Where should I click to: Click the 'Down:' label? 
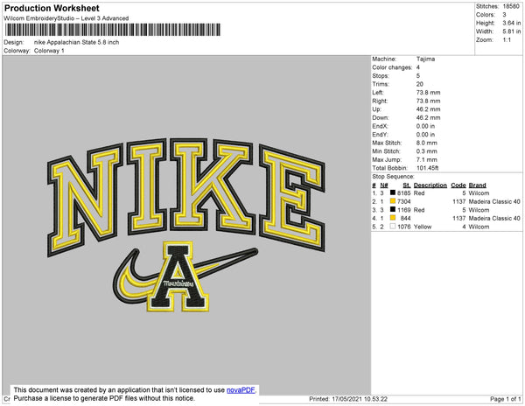click(381, 117)
